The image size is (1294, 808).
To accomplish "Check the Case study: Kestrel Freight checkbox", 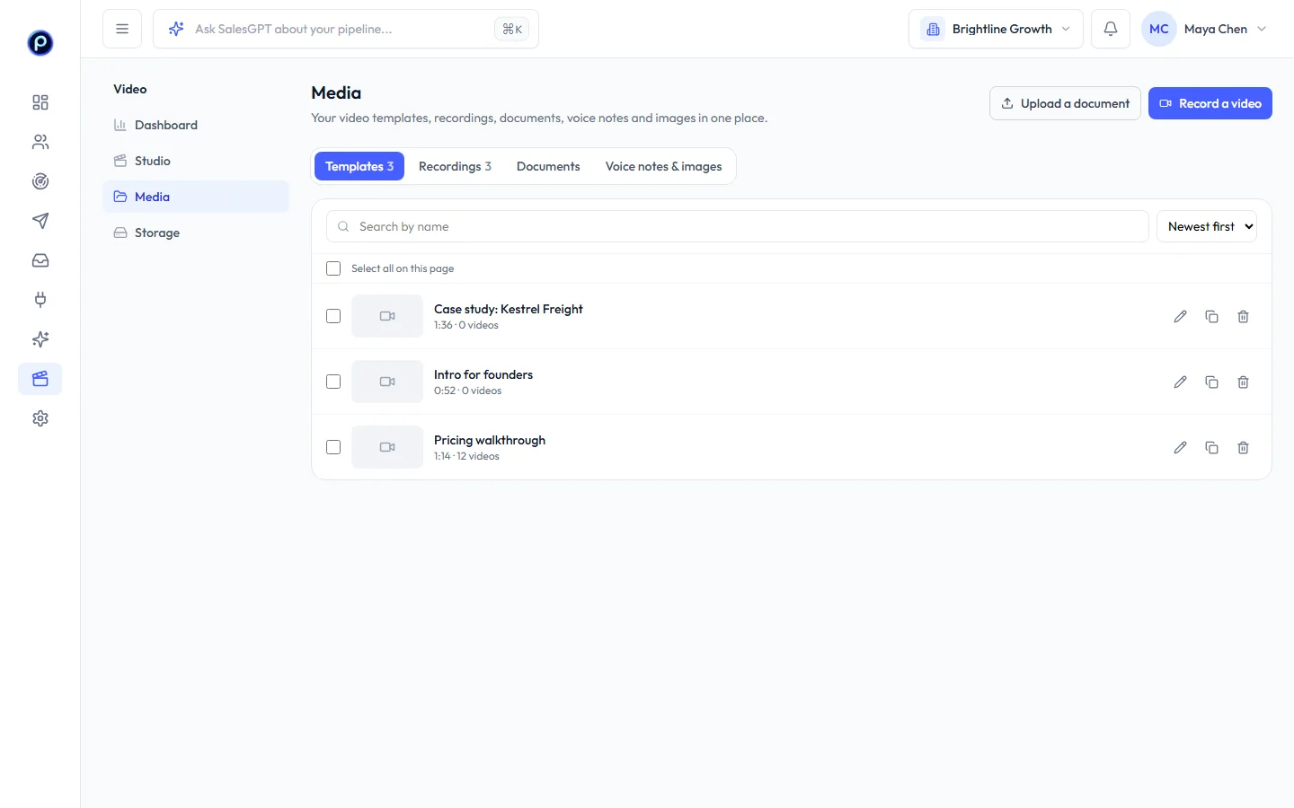I will (333, 316).
